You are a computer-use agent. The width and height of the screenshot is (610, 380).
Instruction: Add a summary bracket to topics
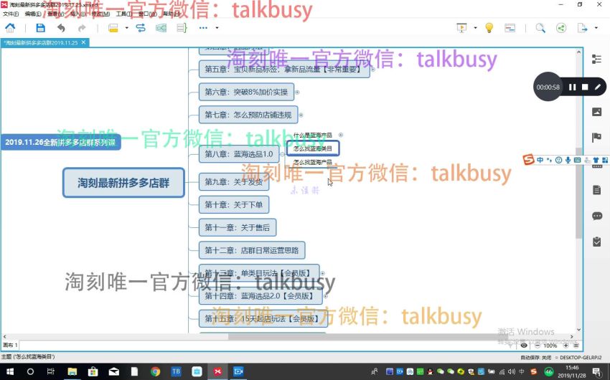182,28
